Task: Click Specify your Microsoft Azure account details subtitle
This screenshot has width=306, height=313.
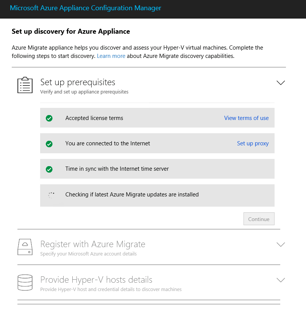Action: tap(89, 254)
